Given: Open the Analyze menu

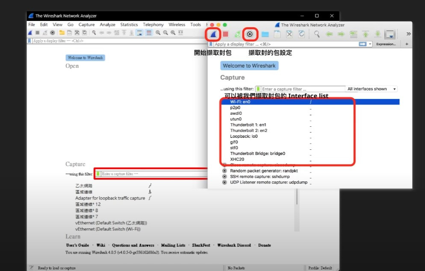Looking at the screenshot, I should [x=107, y=25].
